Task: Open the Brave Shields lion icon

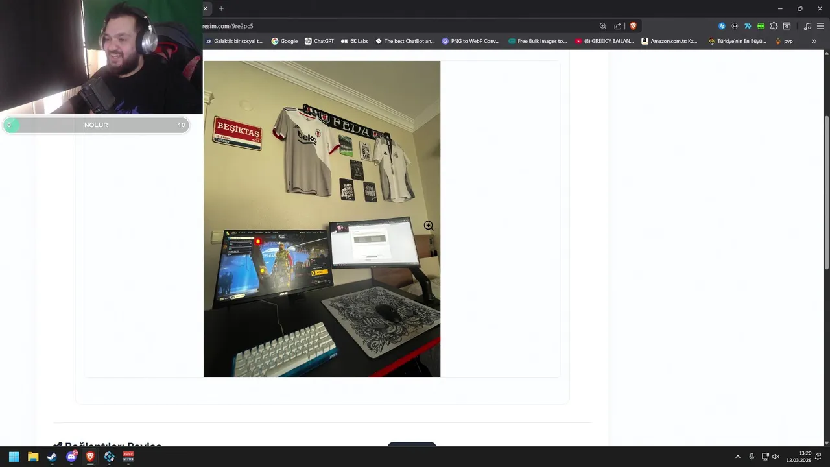Action: click(633, 26)
